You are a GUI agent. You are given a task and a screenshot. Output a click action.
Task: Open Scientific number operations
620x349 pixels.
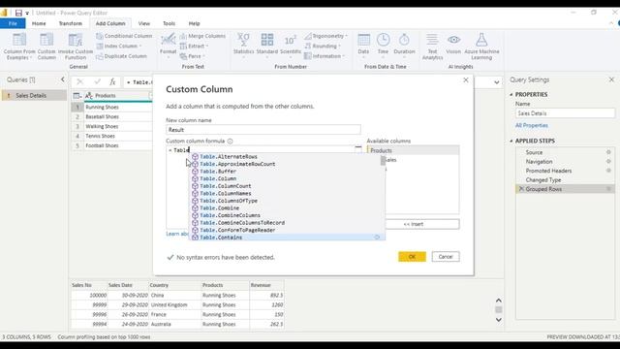coord(291,45)
